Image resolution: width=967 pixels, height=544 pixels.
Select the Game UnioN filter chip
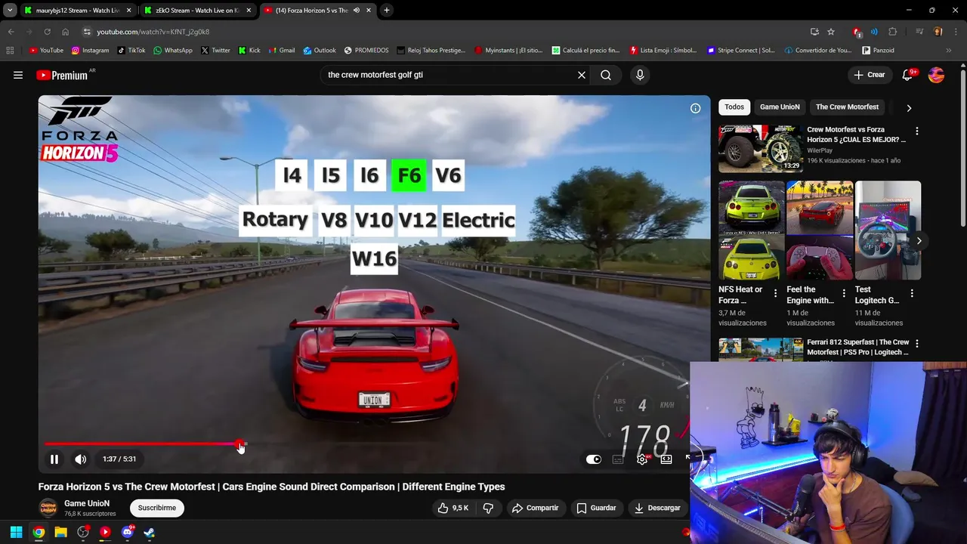780,107
